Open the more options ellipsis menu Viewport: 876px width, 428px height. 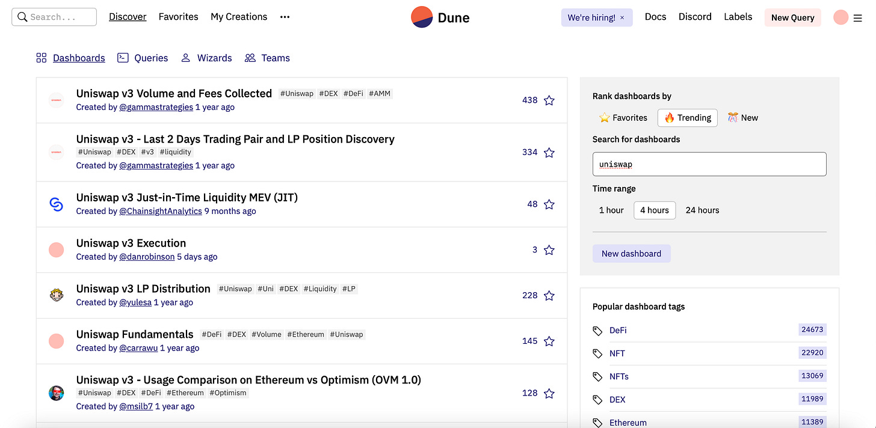click(x=285, y=17)
